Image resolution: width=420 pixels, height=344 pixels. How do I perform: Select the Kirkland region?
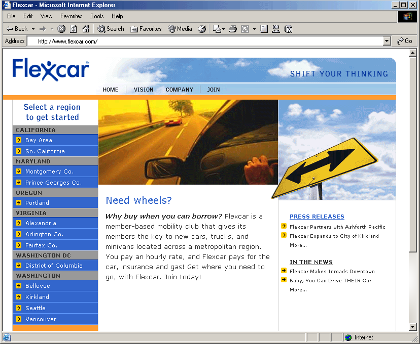point(55,297)
